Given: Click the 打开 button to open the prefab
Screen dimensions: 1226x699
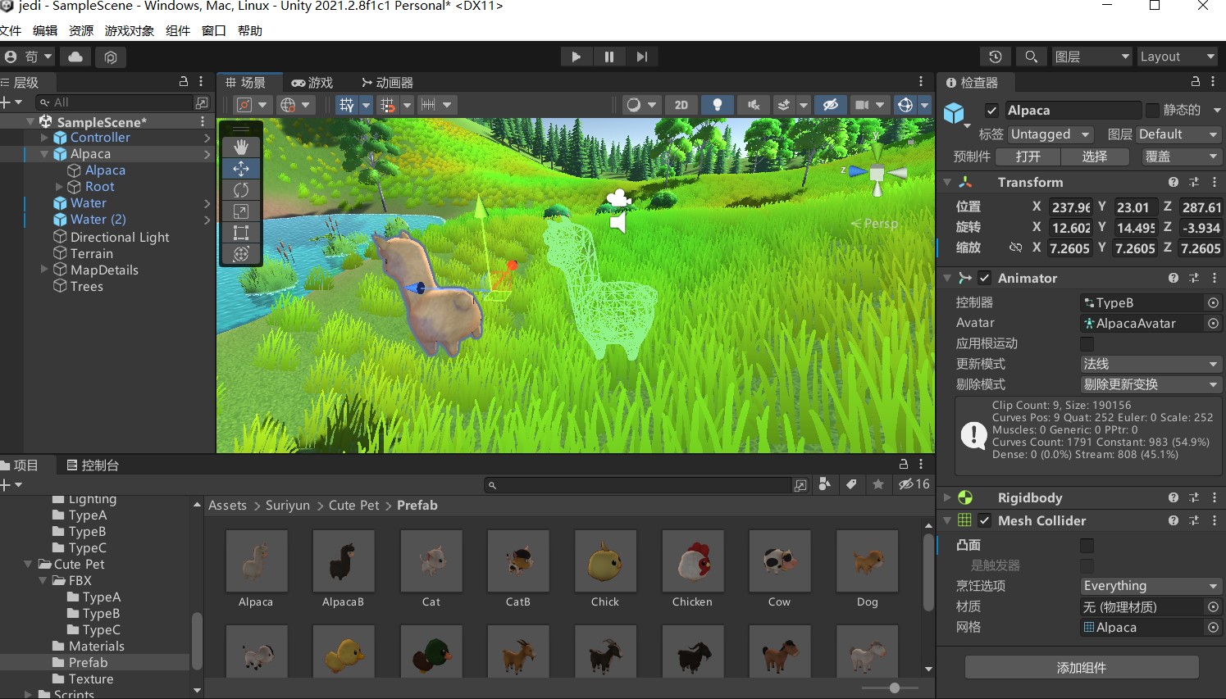Looking at the screenshot, I should tap(1028, 156).
